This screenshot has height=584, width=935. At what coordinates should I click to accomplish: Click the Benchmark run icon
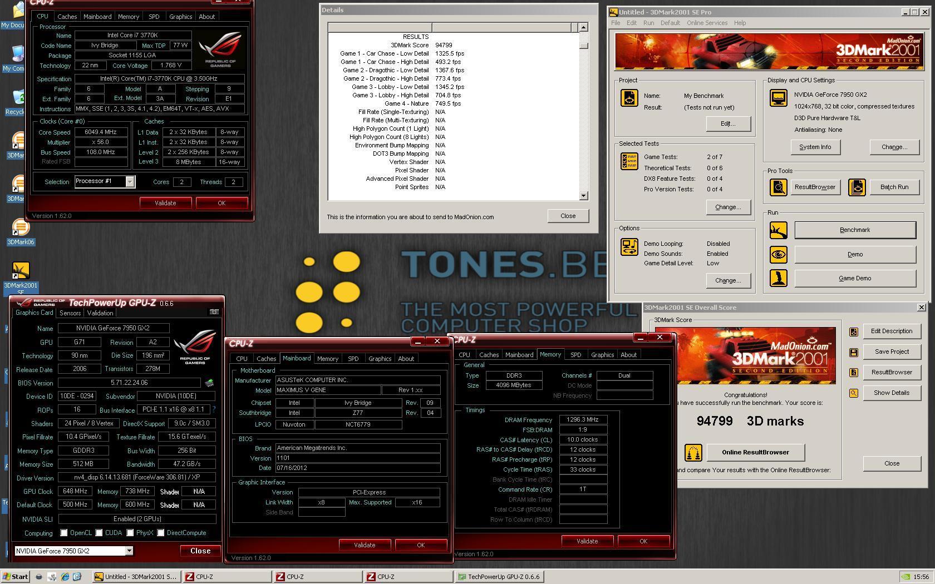click(778, 230)
